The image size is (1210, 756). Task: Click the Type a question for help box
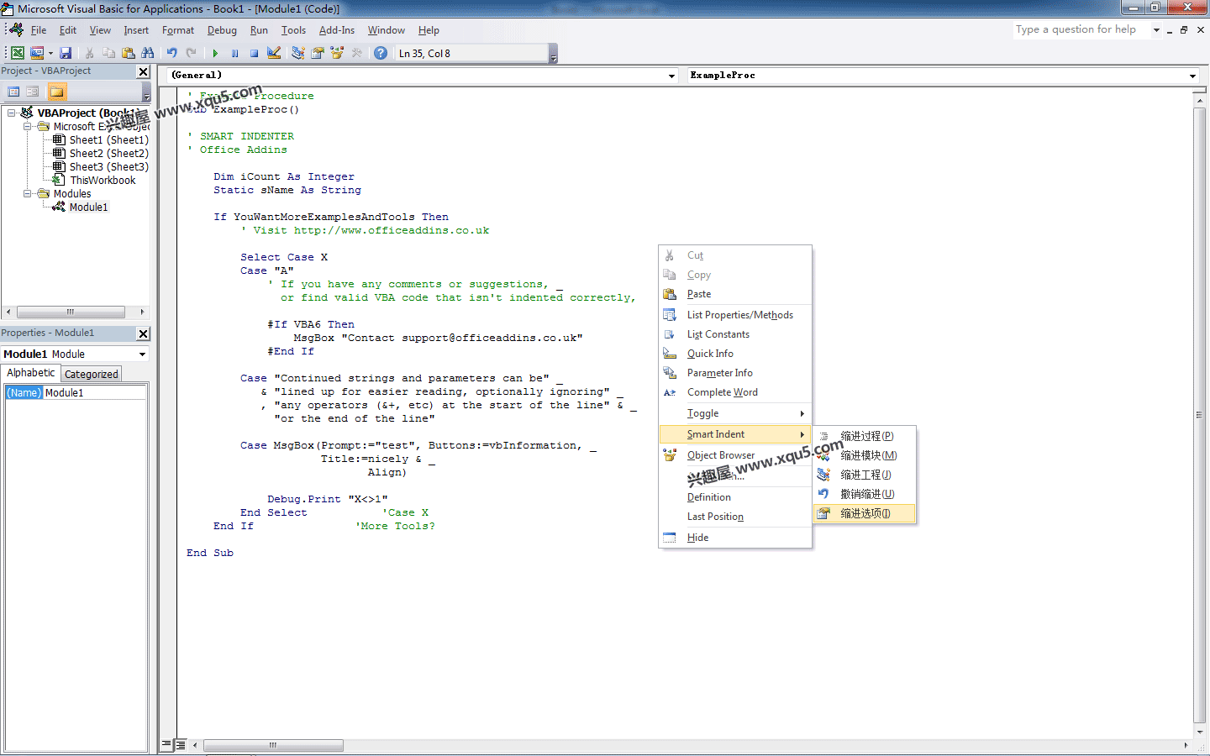pyautogui.click(x=1081, y=29)
